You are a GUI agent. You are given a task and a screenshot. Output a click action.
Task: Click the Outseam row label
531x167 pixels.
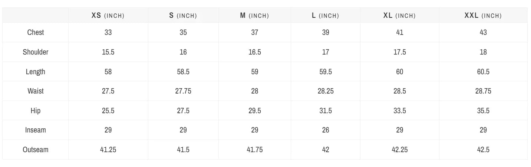(x=36, y=150)
